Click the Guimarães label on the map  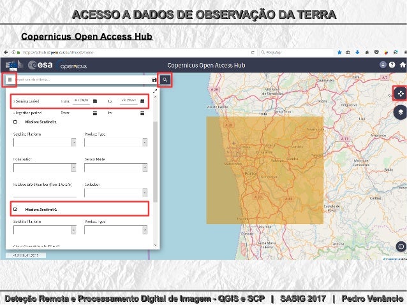pos(326,80)
